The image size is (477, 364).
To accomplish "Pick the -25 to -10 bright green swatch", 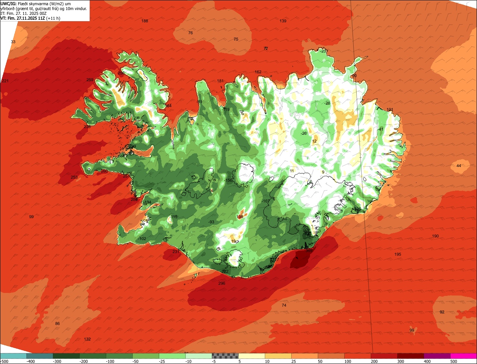I will coord(172,356).
